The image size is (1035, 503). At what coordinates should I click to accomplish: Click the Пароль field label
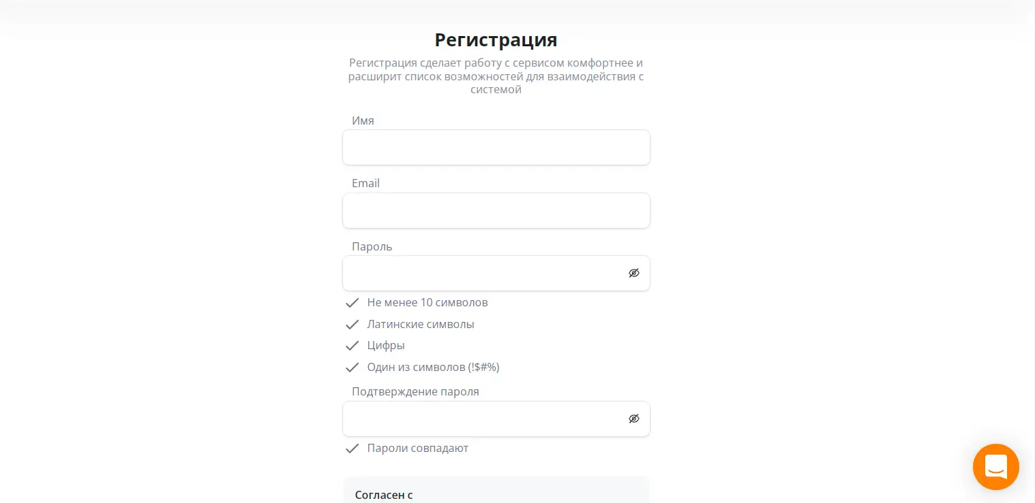click(372, 246)
